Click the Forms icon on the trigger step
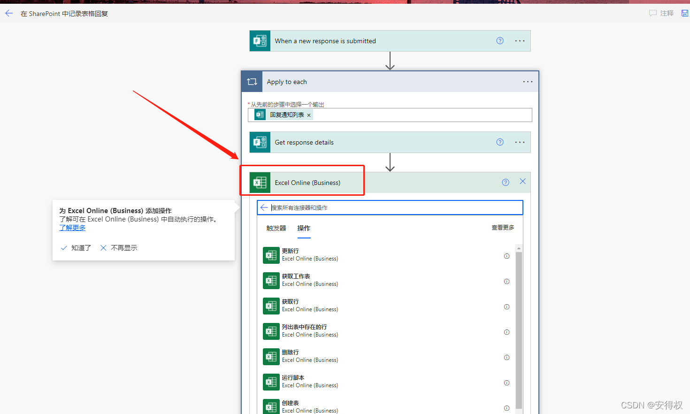Screen dimensions: 690x414 [260, 41]
